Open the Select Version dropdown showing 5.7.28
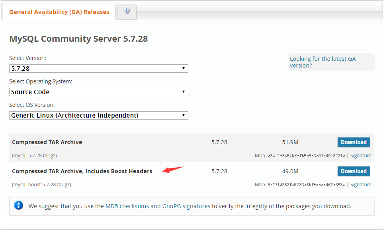The image size is (387, 230). 98,68
